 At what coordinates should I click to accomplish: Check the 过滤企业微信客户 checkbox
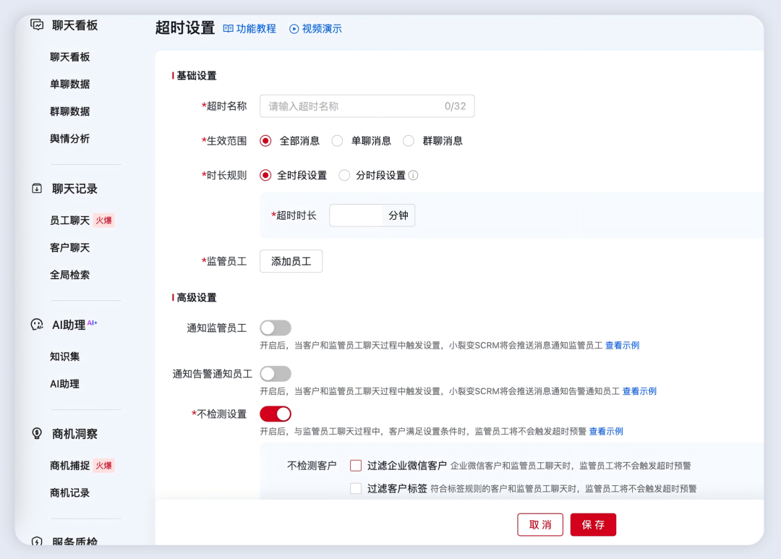(355, 465)
